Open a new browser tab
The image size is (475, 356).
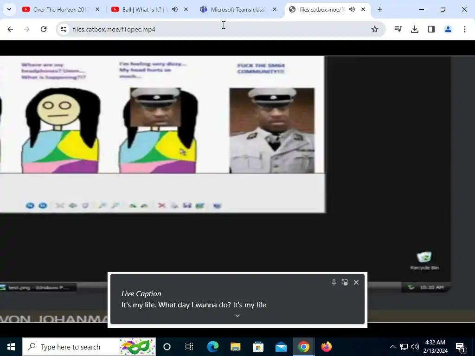380,9
